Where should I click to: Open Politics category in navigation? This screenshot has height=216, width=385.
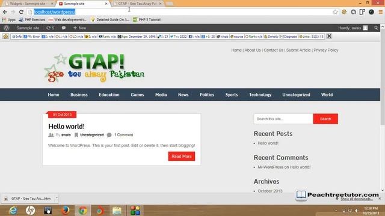207,95
